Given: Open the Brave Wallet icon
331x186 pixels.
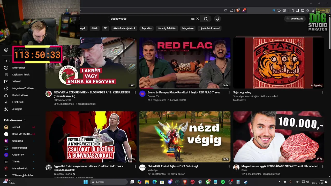Looking at the screenshot, I should (x=303, y=10).
